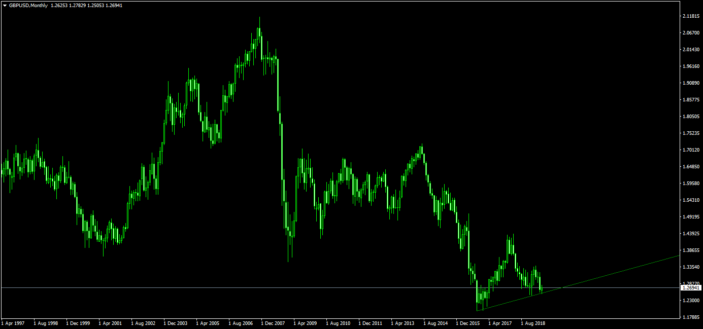703x329 pixels.
Task: Click the 2.01430 price axis label
Action: click(691, 50)
